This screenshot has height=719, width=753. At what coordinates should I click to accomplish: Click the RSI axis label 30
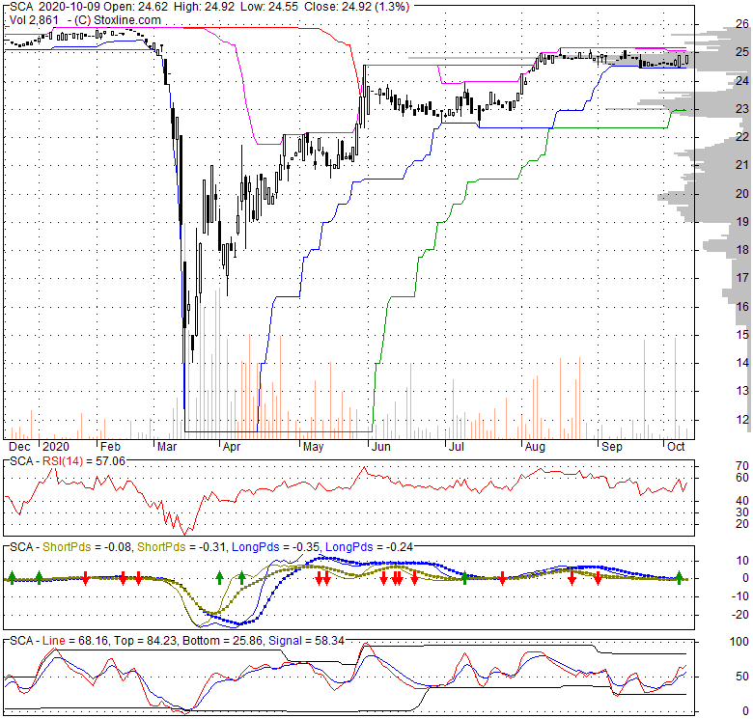pos(742,512)
